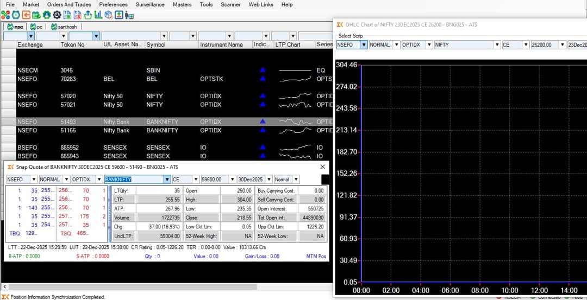The height and width of the screenshot is (300, 587).
Task: Click the green bar chart toolbar icon
Action: click(x=98, y=15)
